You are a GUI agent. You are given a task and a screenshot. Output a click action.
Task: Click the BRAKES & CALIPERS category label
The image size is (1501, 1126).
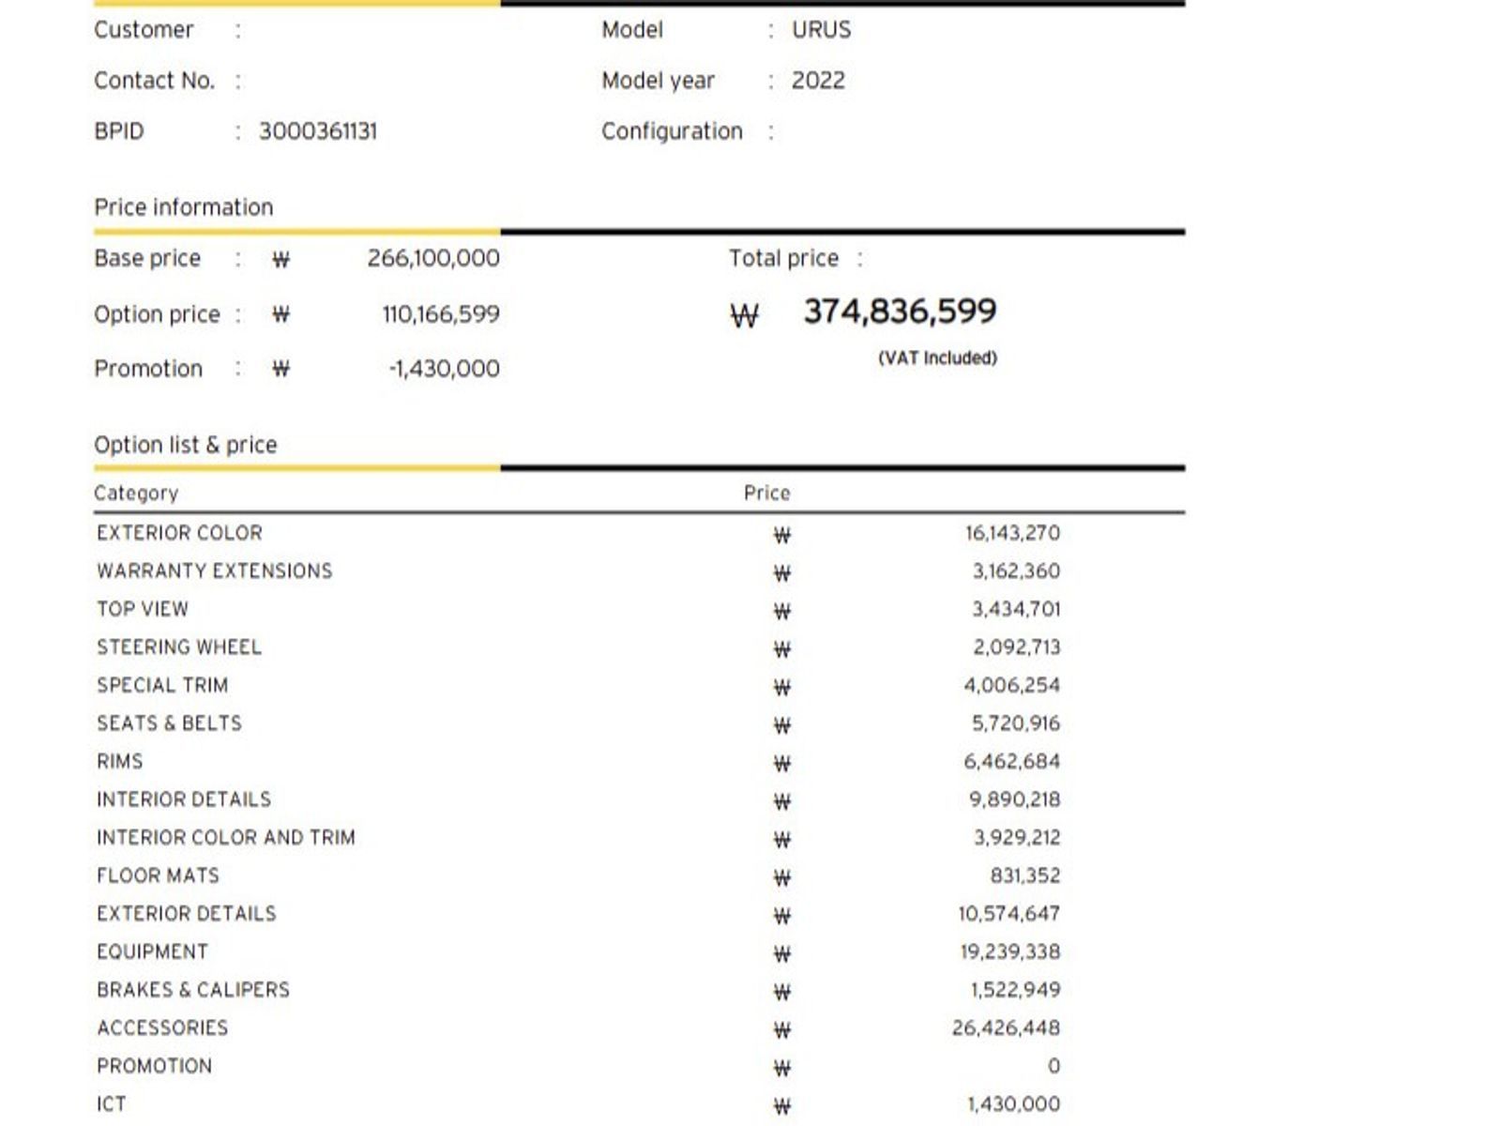[193, 990]
